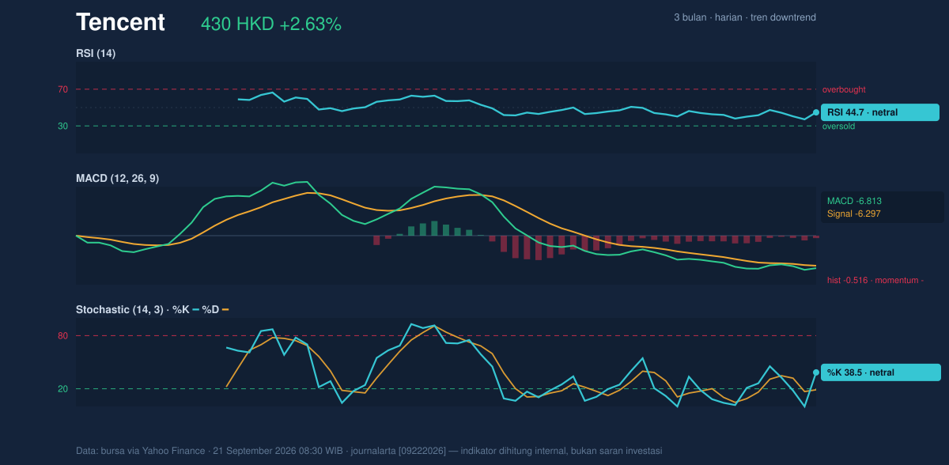949x465 pixels.
Task: Click the %K 38.5 · netral badge
Action: 881,372
